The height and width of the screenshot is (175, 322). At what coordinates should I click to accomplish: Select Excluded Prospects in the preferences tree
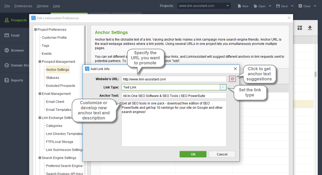coord(61,86)
